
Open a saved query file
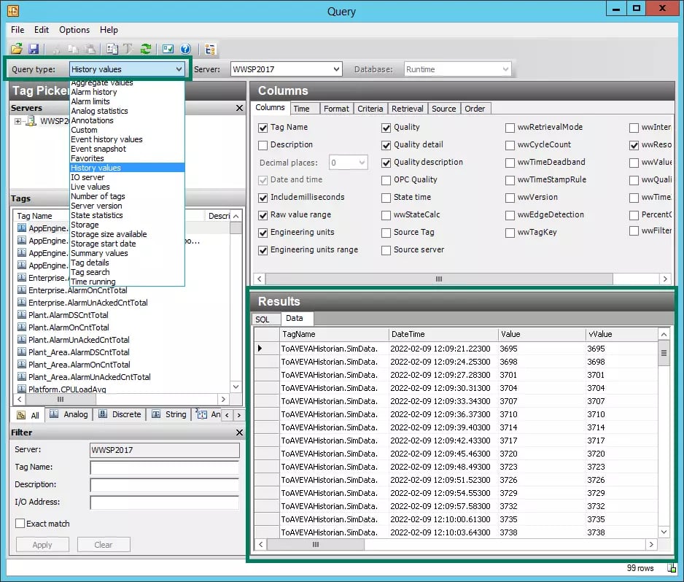[18, 49]
